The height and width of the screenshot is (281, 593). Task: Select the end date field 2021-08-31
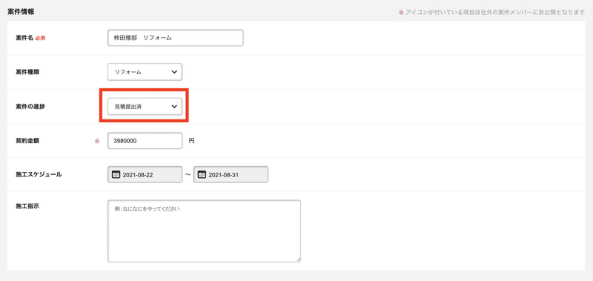pos(231,175)
